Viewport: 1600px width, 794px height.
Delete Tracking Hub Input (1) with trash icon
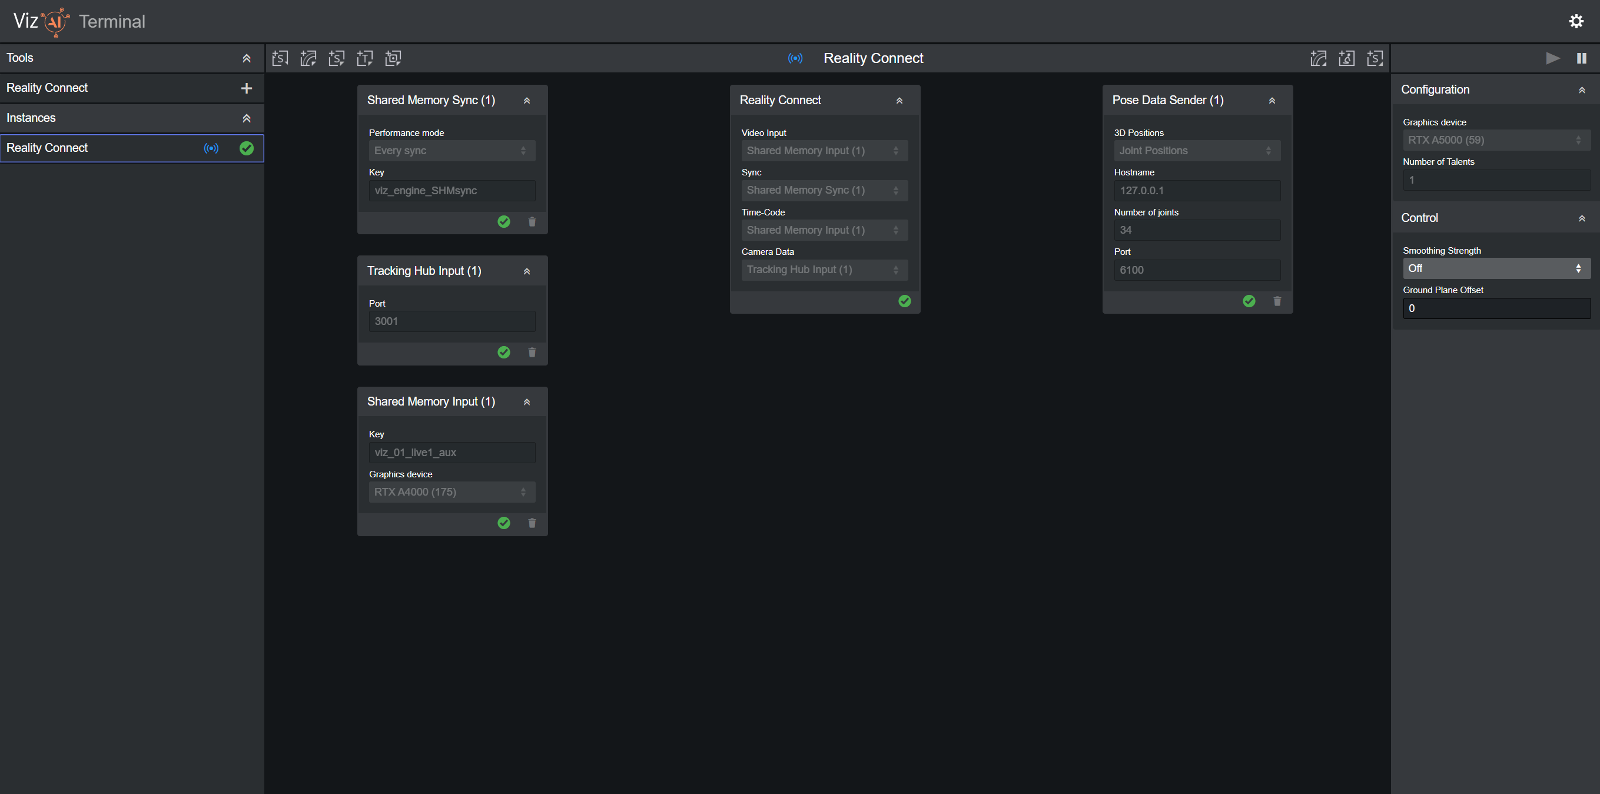click(x=532, y=353)
